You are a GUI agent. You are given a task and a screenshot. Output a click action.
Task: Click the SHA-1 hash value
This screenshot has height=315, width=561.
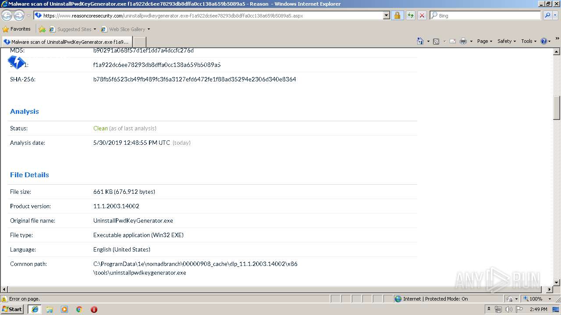point(157,65)
